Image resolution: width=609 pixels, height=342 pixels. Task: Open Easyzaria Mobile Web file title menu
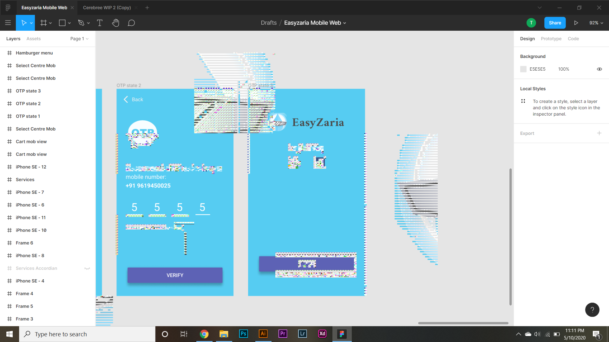(x=315, y=23)
